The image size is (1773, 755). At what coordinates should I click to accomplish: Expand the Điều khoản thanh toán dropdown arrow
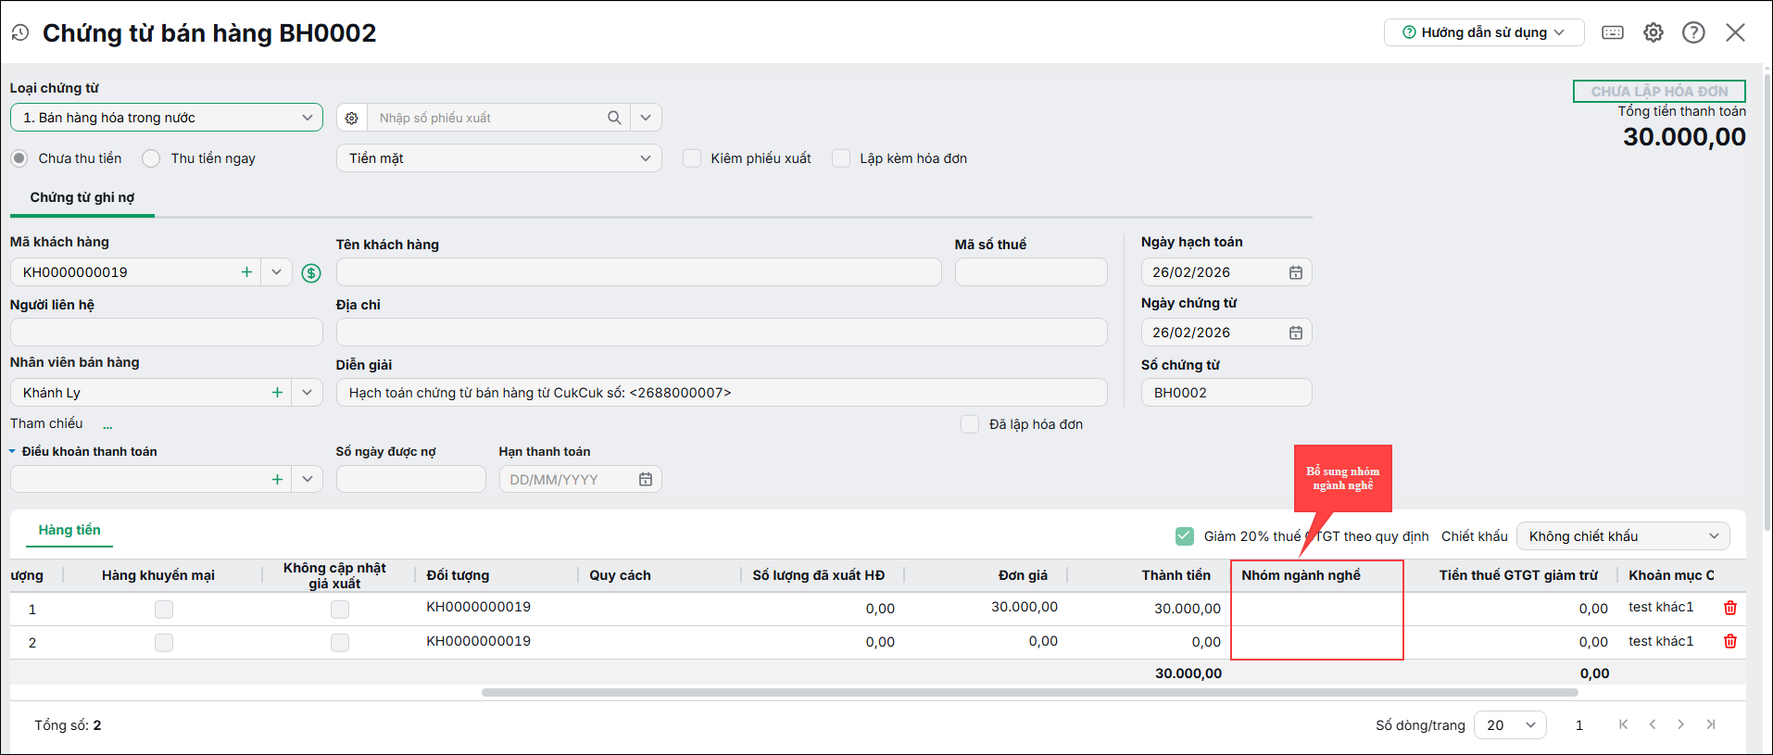pos(307,479)
